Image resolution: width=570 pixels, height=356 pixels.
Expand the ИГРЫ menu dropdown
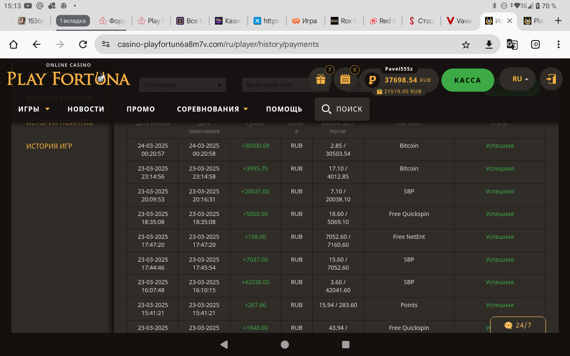point(34,109)
